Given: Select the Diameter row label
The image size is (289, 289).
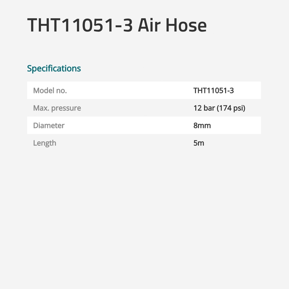Looking at the screenshot, I should coord(49,126).
